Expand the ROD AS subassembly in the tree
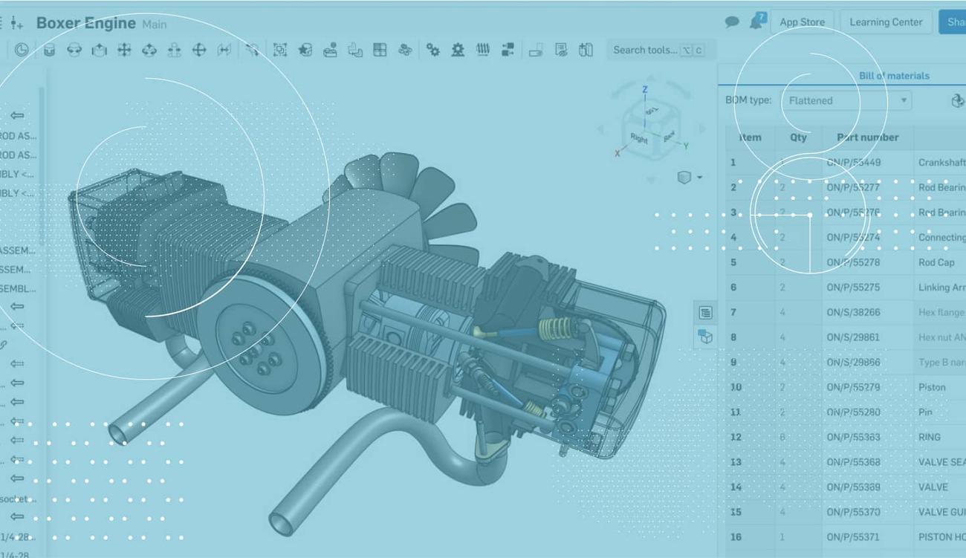966x558 pixels. 16,136
